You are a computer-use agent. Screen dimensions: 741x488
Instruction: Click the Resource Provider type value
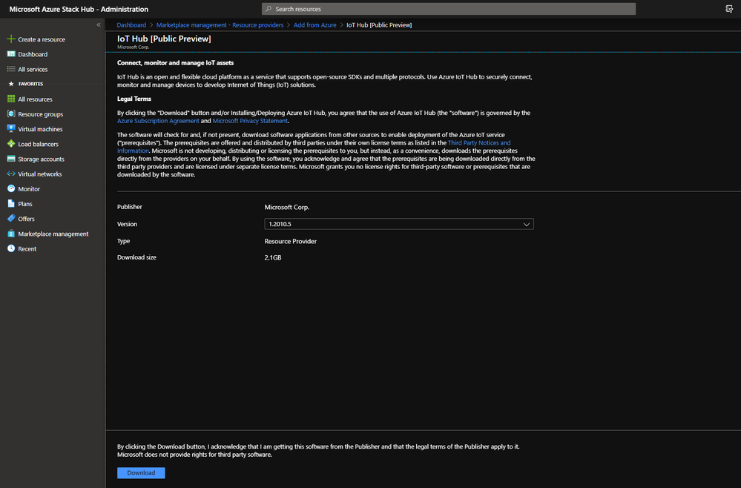(x=290, y=241)
